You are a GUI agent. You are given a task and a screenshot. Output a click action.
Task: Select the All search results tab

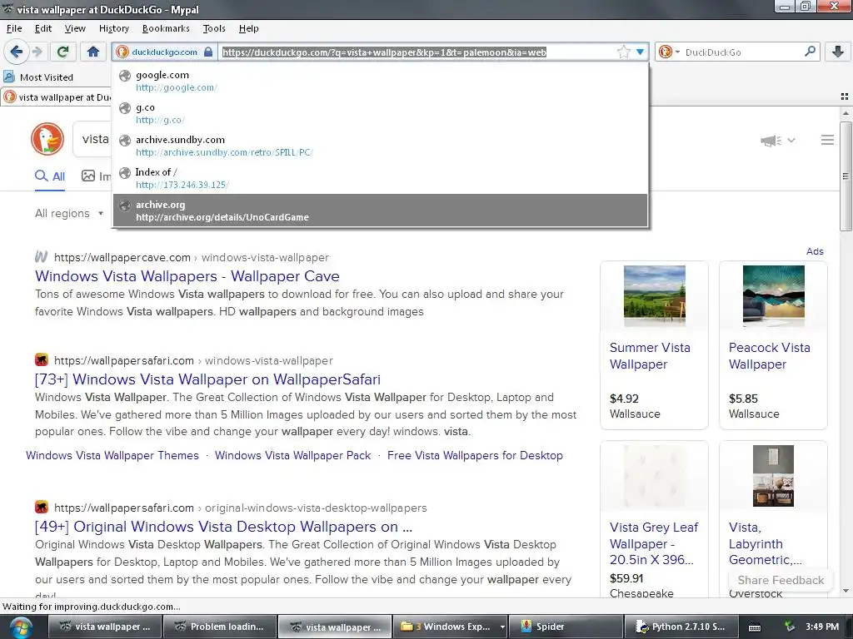point(50,176)
